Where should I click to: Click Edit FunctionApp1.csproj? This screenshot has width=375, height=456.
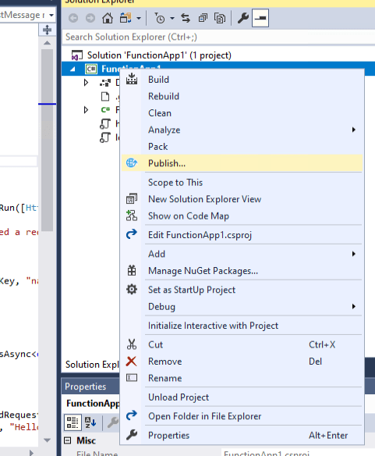pos(242,235)
